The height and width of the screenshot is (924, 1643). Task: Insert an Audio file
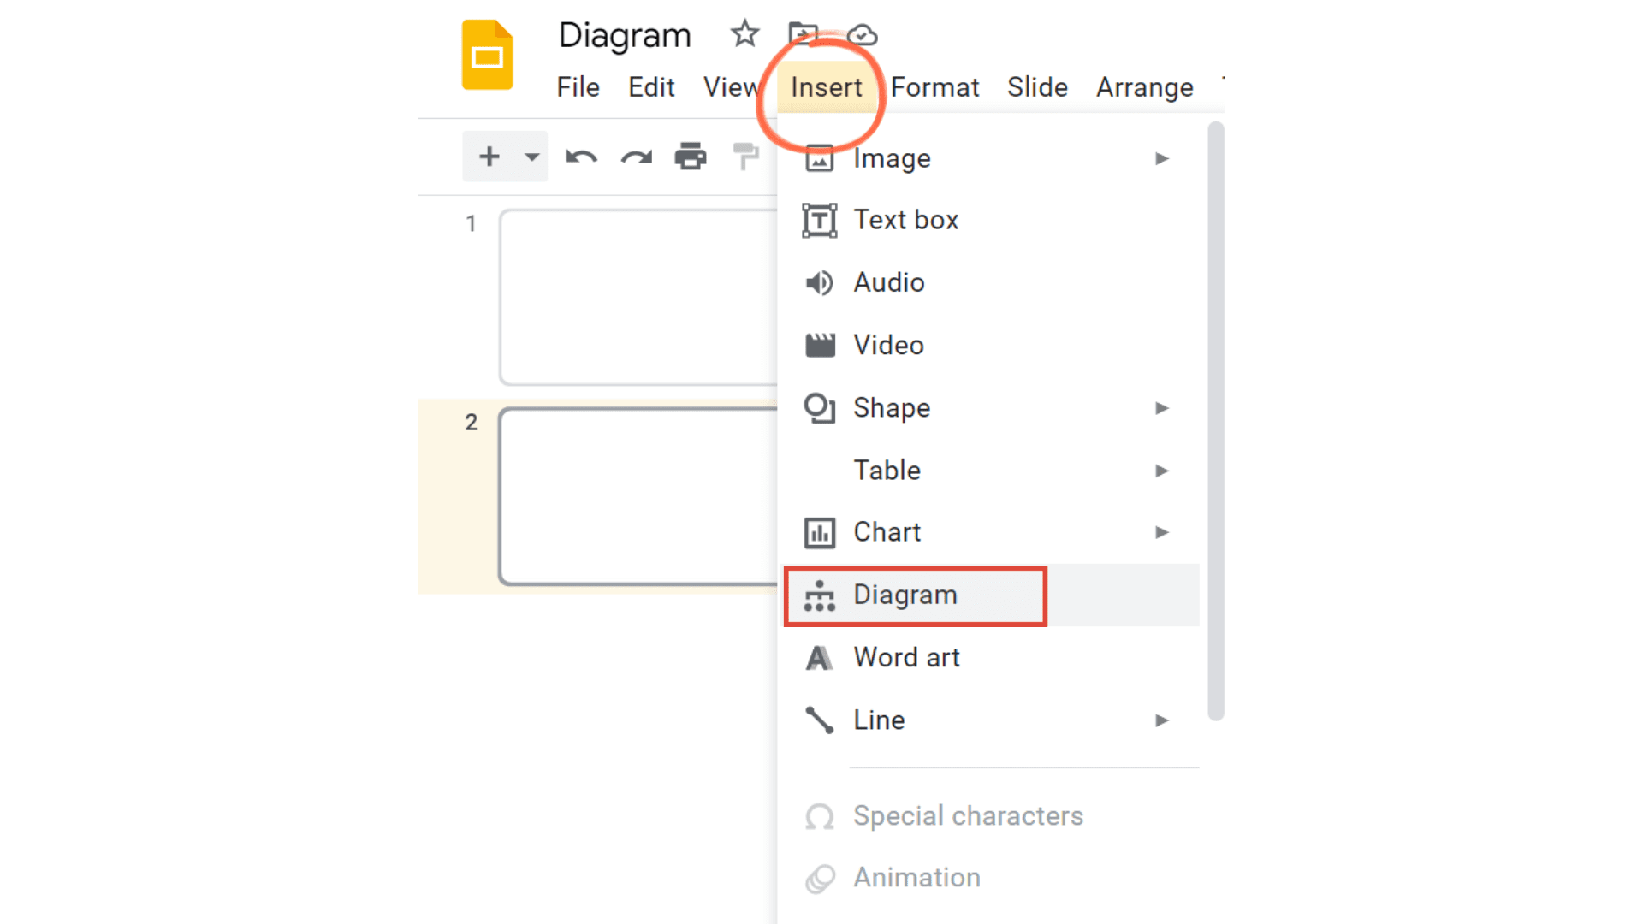tap(888, 282)
